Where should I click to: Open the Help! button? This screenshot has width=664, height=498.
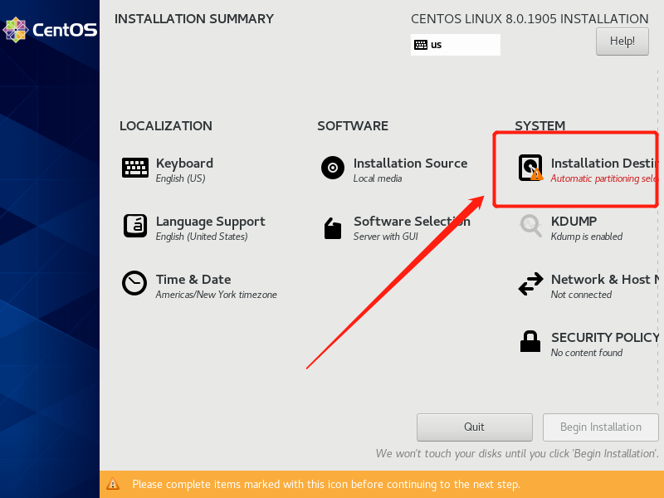(x=622, y=41)
